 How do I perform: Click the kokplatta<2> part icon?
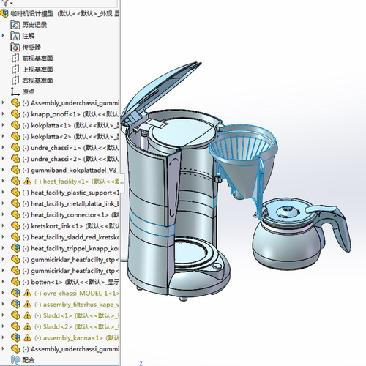tap(15, 136)
